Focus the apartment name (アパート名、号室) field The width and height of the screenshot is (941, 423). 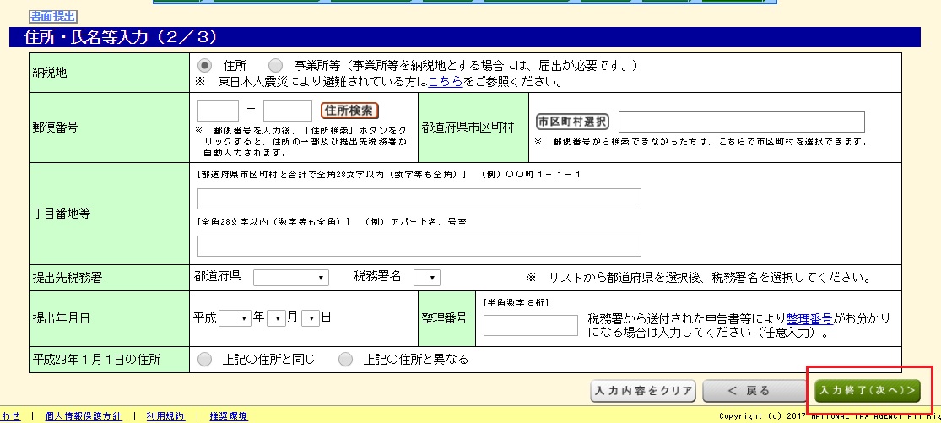pyautogui.click(x=419, y=246)
